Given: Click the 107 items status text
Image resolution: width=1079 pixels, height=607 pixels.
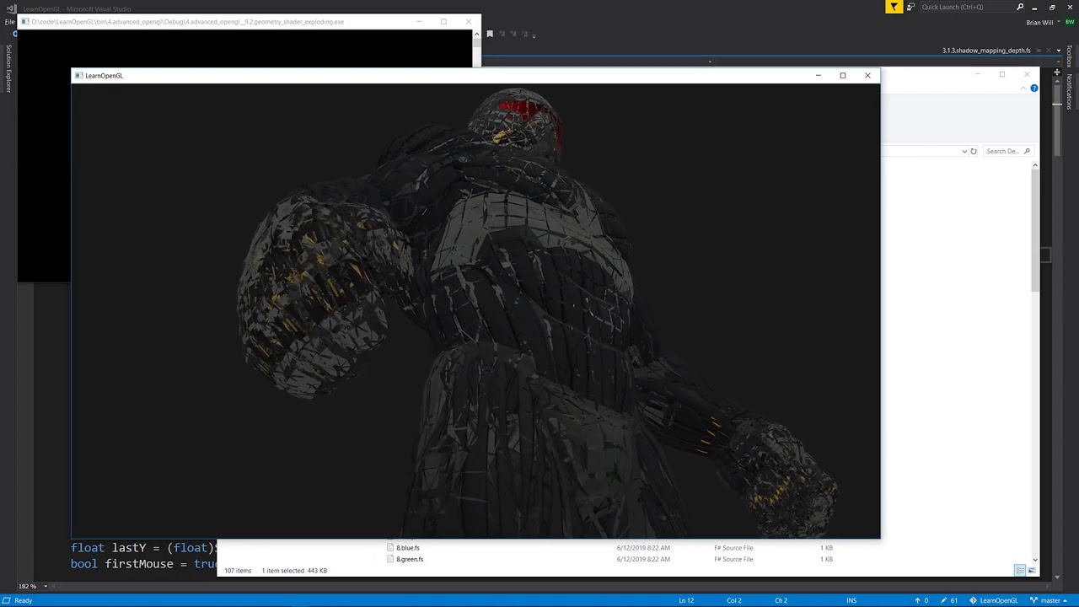Looking at the screenshot, I should [x=238, y=571].
